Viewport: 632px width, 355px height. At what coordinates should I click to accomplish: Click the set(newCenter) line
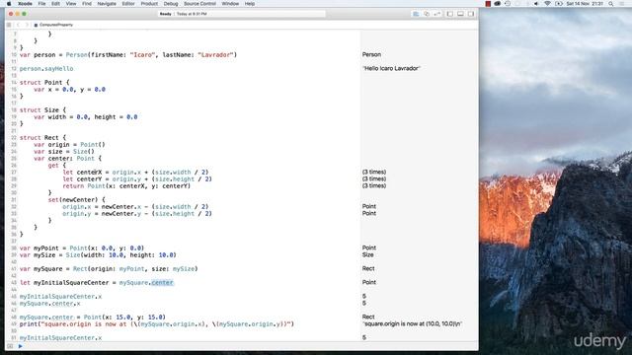pyautogui.click(x=77, y=199)
